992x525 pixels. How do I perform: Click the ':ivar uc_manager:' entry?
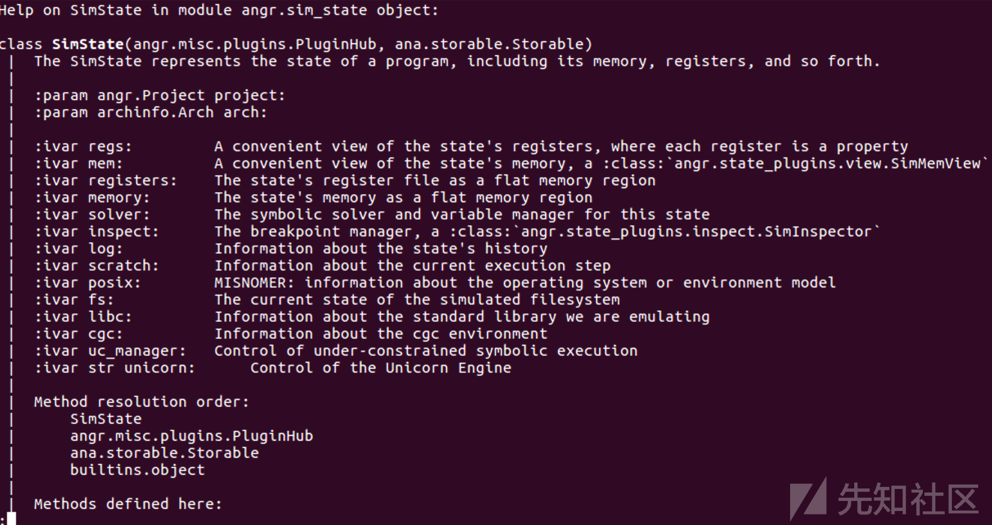[x=110, y=351]
